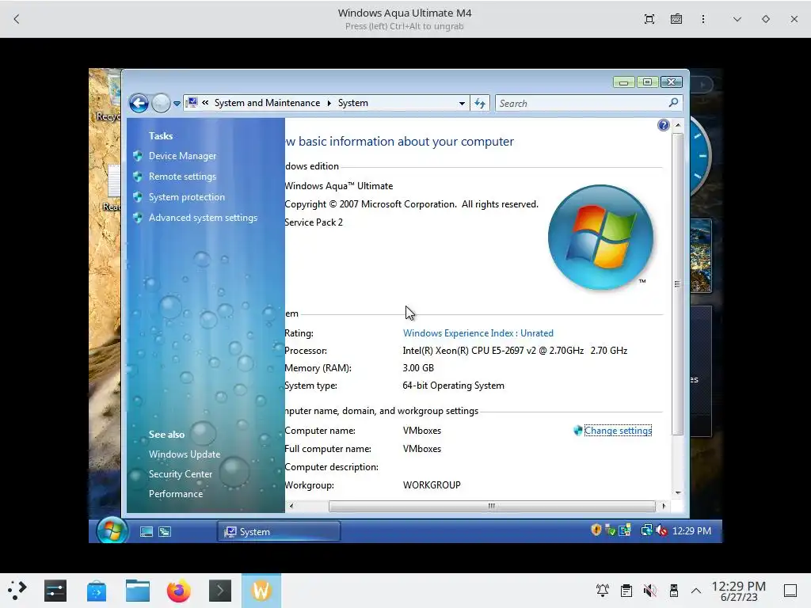Click the green-check device tray icon
Image resolution: width=811 pixels, height=608 pixels.
coord(611,530)
